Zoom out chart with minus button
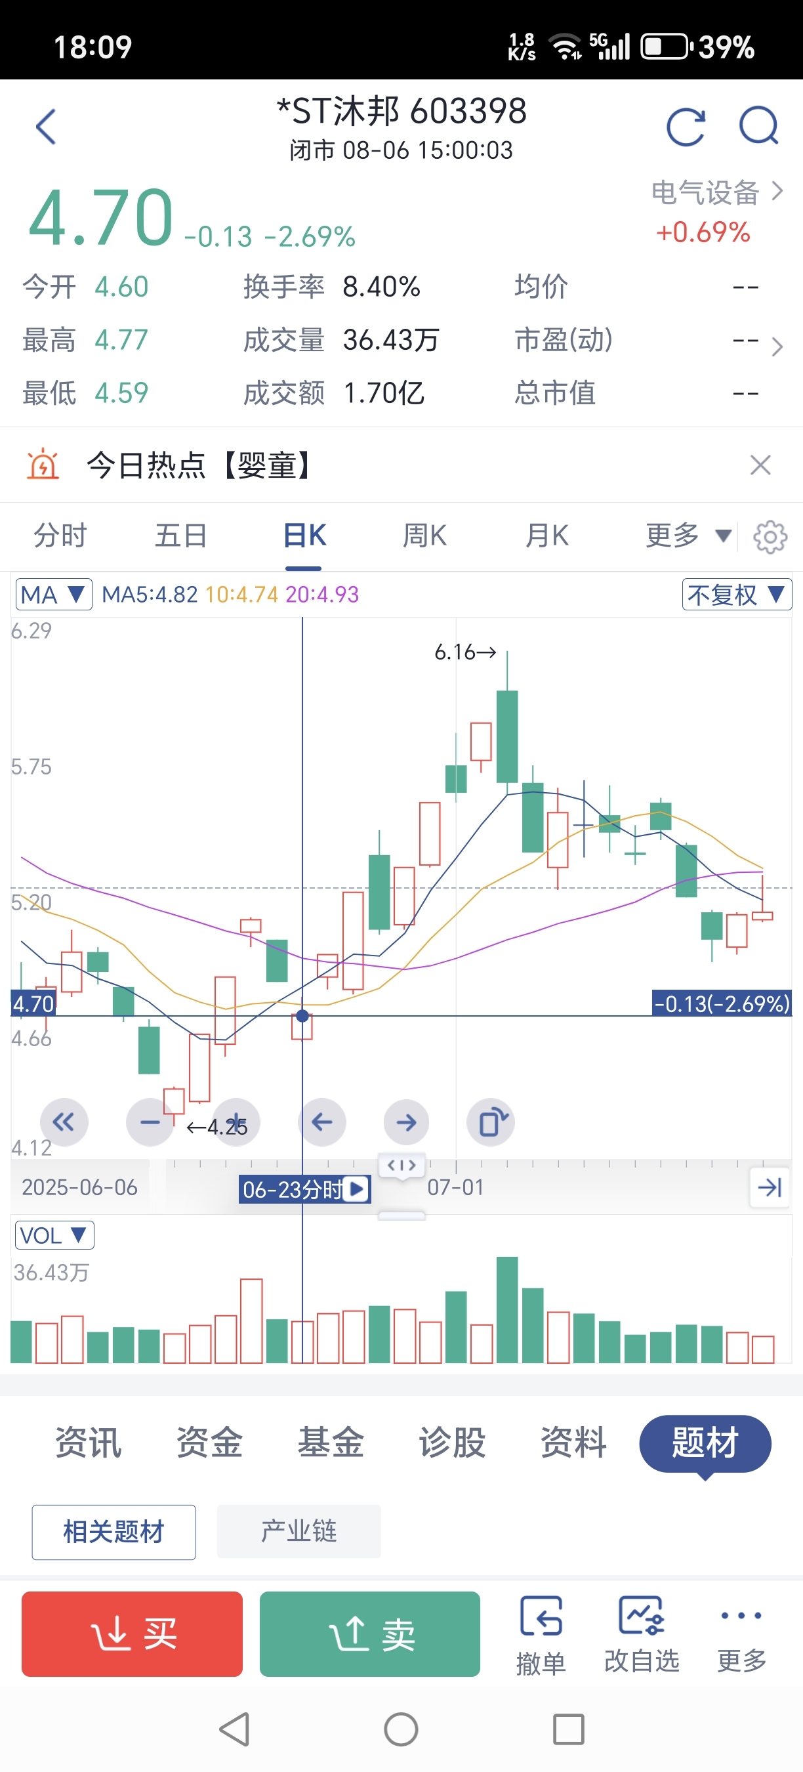Screen dimensions: 803x1772 [x=149, y=1122]
